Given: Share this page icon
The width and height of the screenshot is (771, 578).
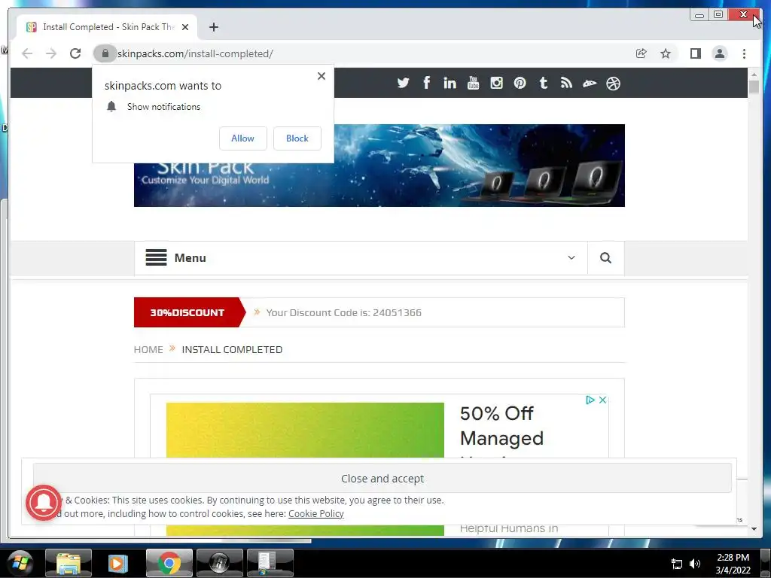Looking at the screenshot, I should coord(641,53).
